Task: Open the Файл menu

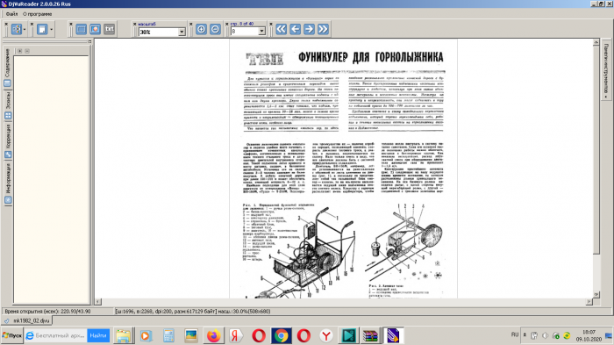Action: click(x=11, y=14)
